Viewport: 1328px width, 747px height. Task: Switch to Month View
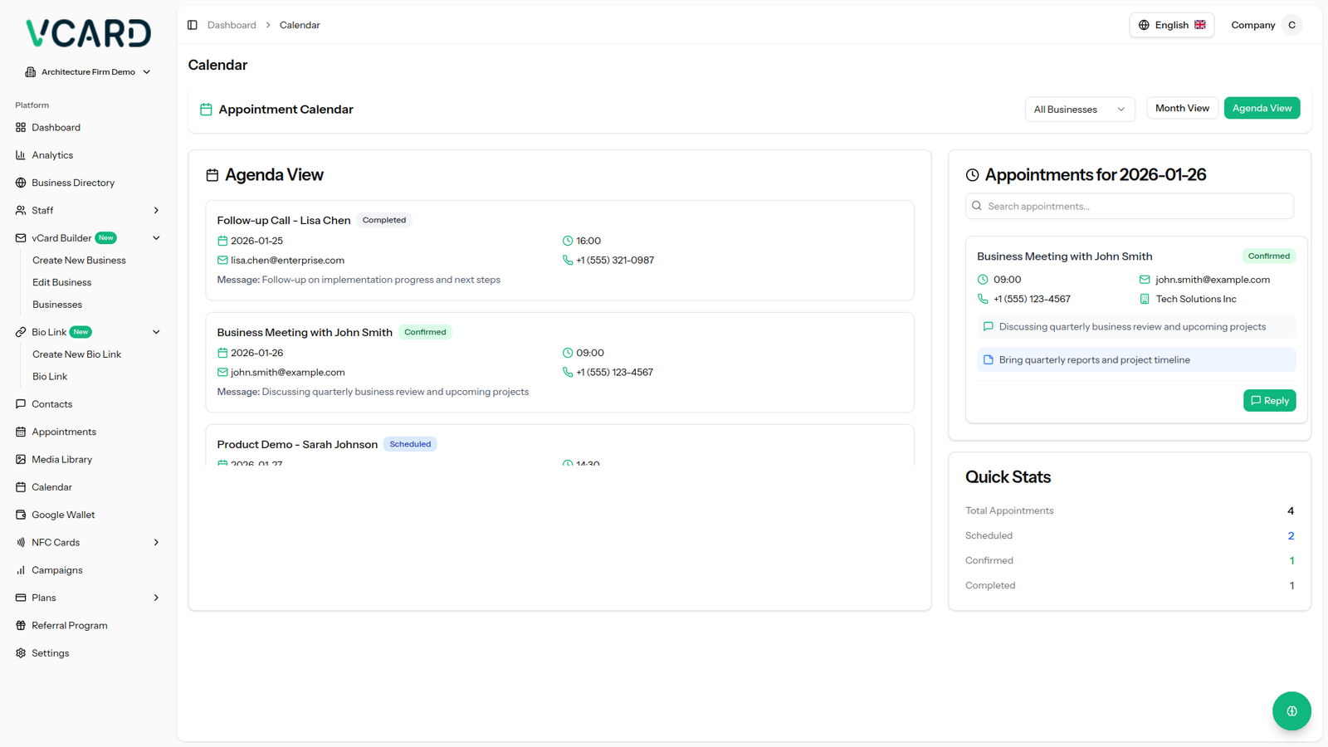tap(1182, 108)
